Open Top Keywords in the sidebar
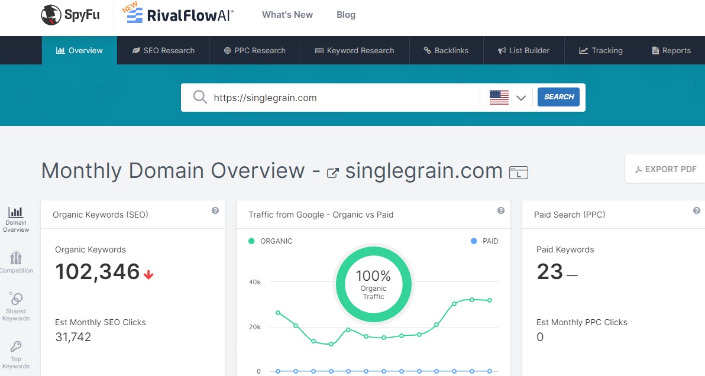This screenshot has height=376, width=705. click(x=16, y=355)
